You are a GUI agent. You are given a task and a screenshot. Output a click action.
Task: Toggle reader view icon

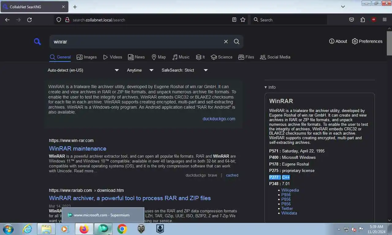(234, 20)
